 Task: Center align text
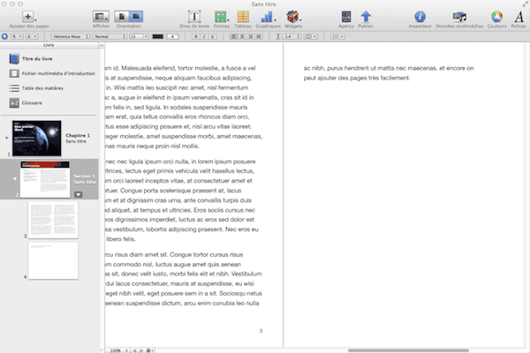pos(242,36)
